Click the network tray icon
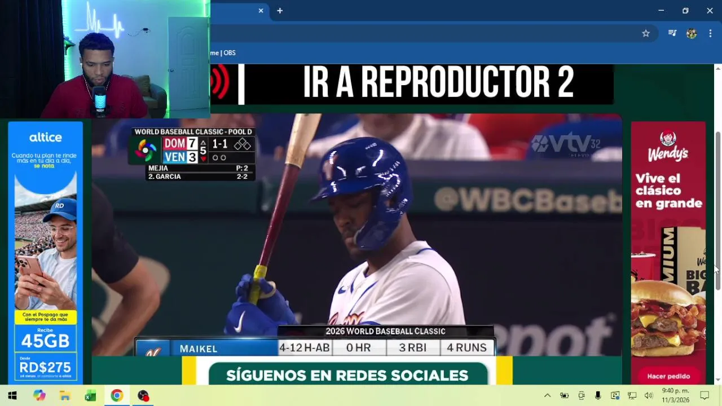Image resolution: width=722 pixels, height=406 pixels. click(x=632, y=395)
